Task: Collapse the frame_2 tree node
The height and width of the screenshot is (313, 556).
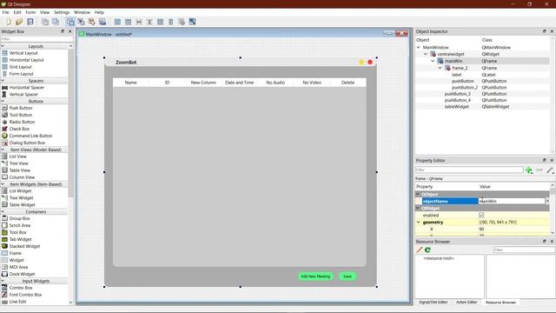Action: click(x=440, y=68)
